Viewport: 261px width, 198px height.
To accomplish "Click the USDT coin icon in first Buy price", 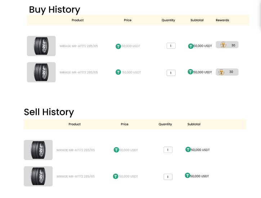I will coord(118,46).
